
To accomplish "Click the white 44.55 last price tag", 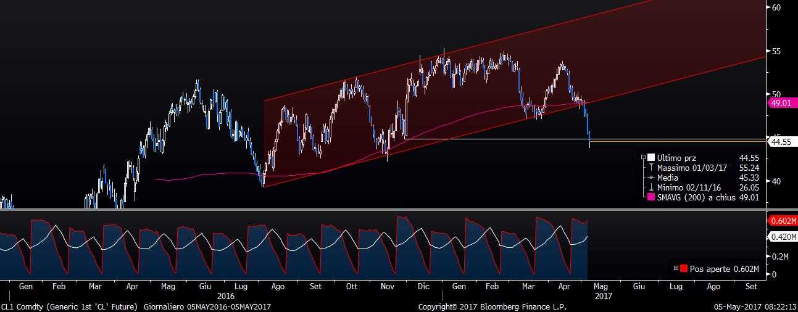I will [x=780, y=142].
